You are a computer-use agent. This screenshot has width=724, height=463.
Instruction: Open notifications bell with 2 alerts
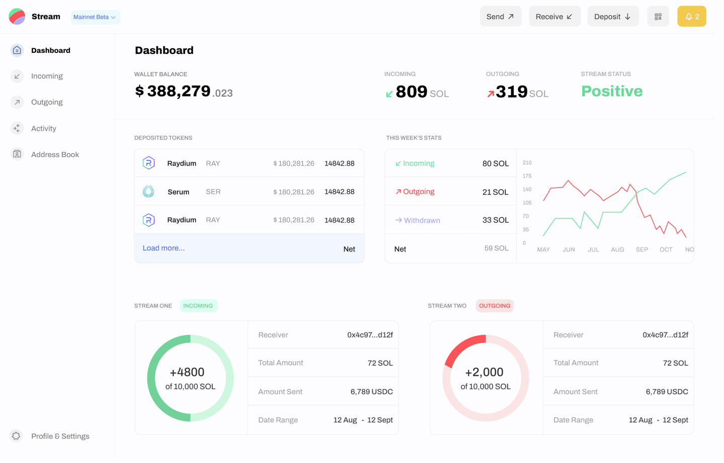pyautogui.click(x=691, y=17)
